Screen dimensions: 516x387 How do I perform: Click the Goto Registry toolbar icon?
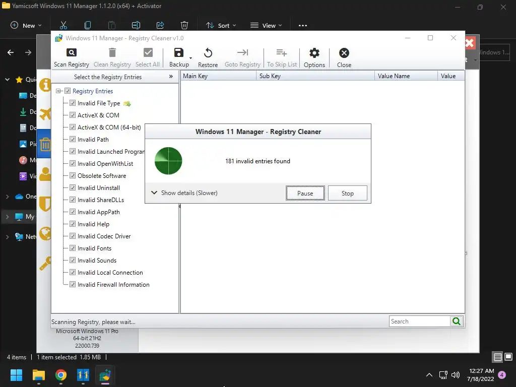click(x=242, y=52)
